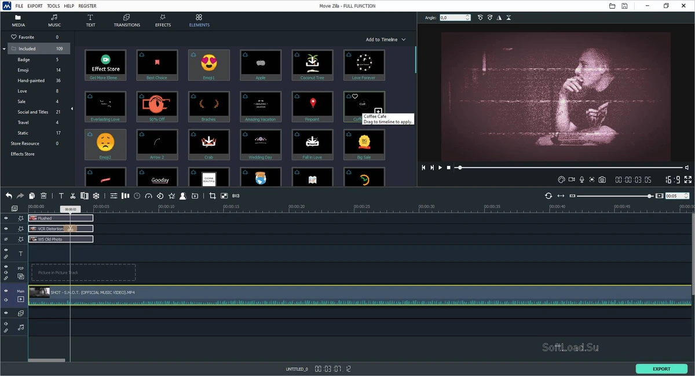Screen dimensions: 695x376
Task: Click the timeline zoom slider handle
Action: click(650, 196)
